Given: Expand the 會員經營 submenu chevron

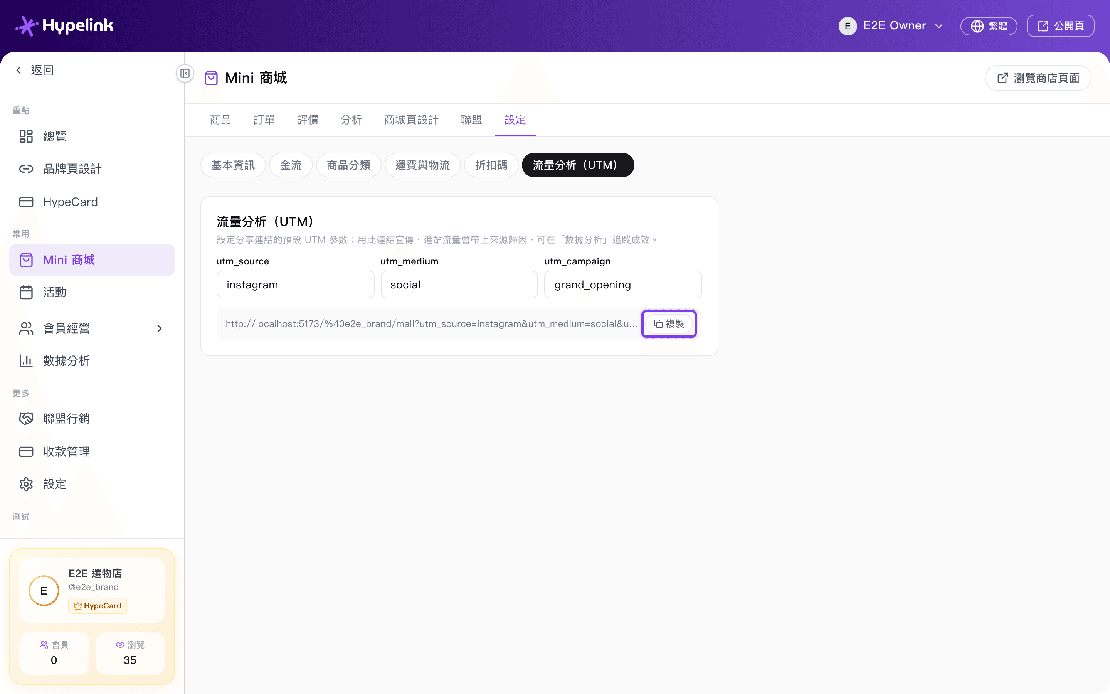Looking at the screenshot, I should pos(159,328).
